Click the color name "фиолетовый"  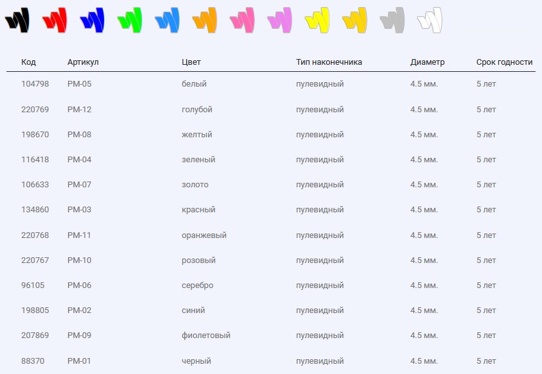pyautogui.click(x=206, y=336)
